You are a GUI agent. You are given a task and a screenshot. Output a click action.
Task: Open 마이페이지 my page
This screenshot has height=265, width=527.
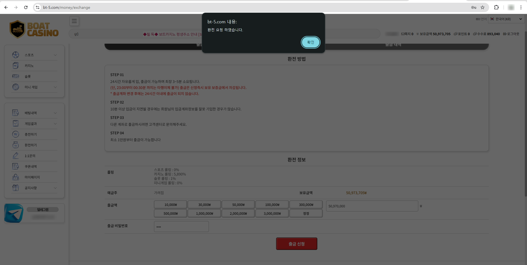tap(34, 177)
